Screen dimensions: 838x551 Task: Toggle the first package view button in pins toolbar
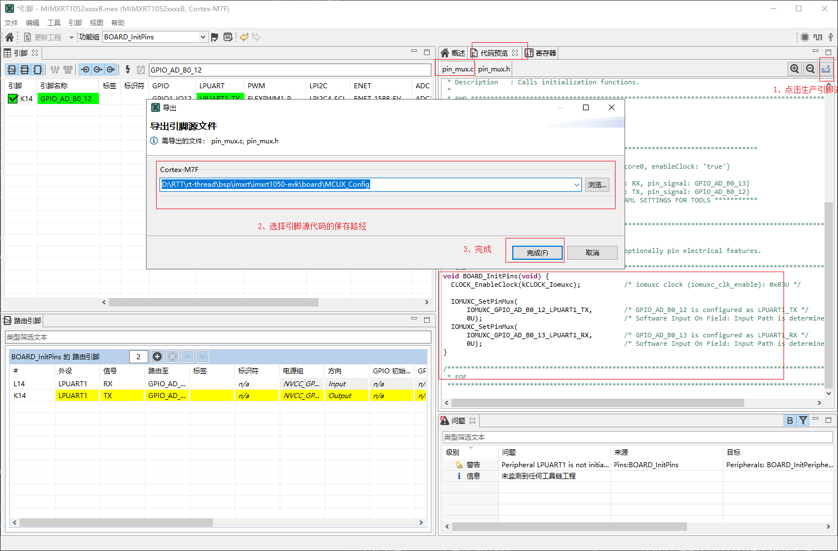12,70
